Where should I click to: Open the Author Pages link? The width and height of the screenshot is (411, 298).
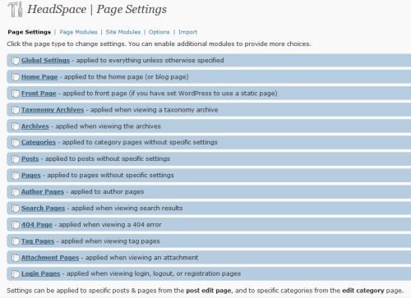43,192
